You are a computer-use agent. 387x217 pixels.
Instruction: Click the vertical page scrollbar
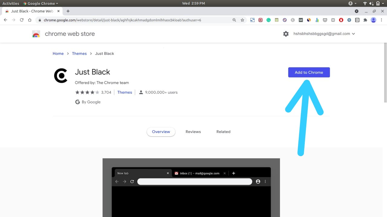click(385, 72)
